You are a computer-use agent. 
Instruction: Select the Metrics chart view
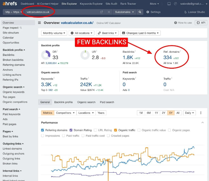coord(48,113)
